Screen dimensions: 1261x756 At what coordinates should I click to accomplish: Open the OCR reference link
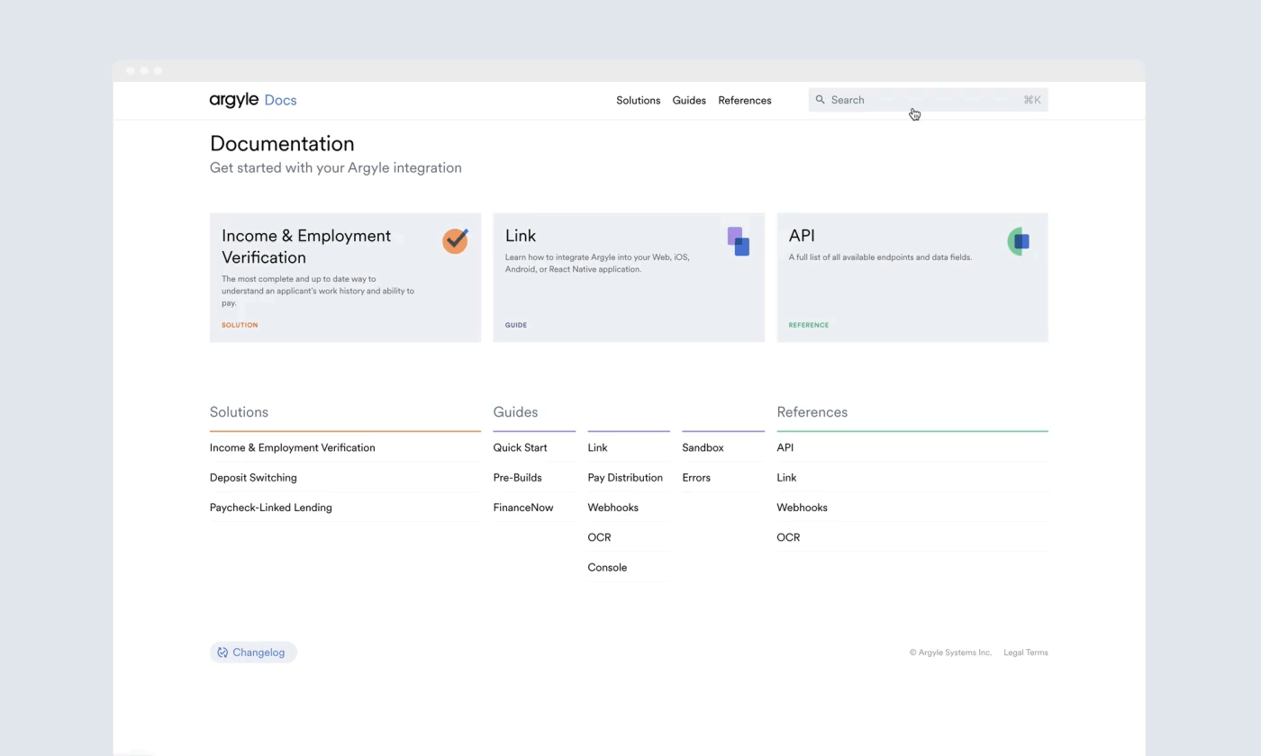(788, 537)
